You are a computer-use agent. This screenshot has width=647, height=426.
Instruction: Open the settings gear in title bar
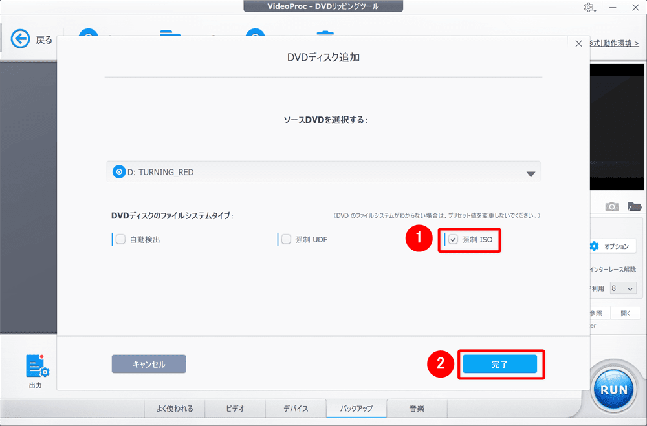click(589, 7)
